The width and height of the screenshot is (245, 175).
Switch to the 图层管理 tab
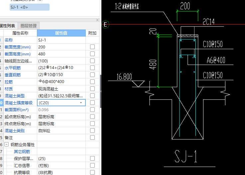pos(29,26)
